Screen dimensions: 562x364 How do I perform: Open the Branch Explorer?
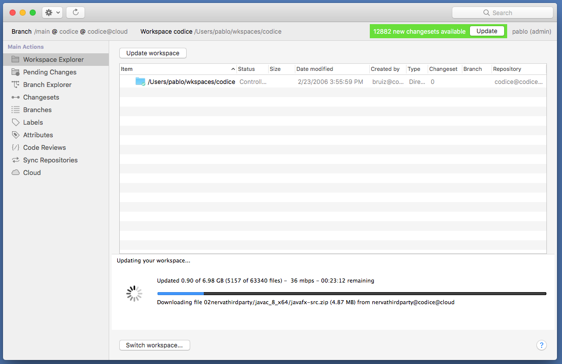pyautogui.click(x=46, y=84)
